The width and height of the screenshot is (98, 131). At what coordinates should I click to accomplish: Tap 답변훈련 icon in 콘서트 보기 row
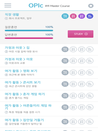[82, 84]
